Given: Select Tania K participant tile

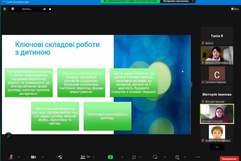Looking at the screenshot, I should point(217,36).
